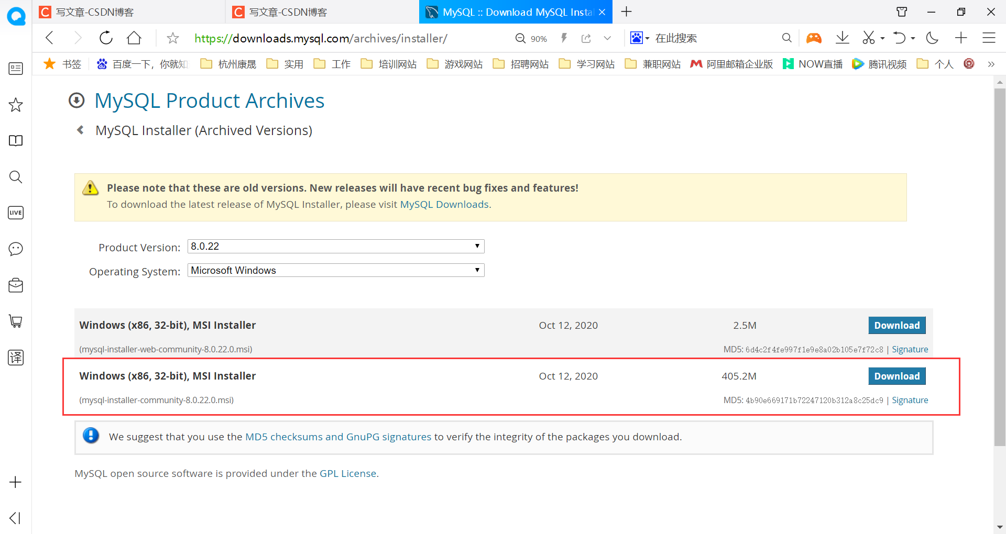Screen dimensions: 1006x534
Task: Open Signature link for the web-community installer
Action: [910, 349]
